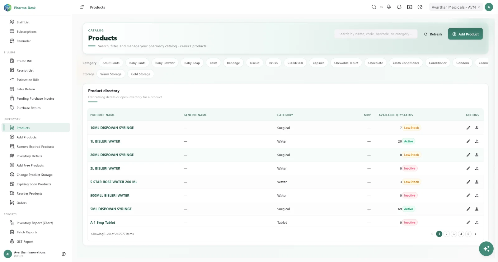Open inventory icon for A 1 5mg Tablet
The width and height of the screenshot is (498, 262).
[477, 222]
